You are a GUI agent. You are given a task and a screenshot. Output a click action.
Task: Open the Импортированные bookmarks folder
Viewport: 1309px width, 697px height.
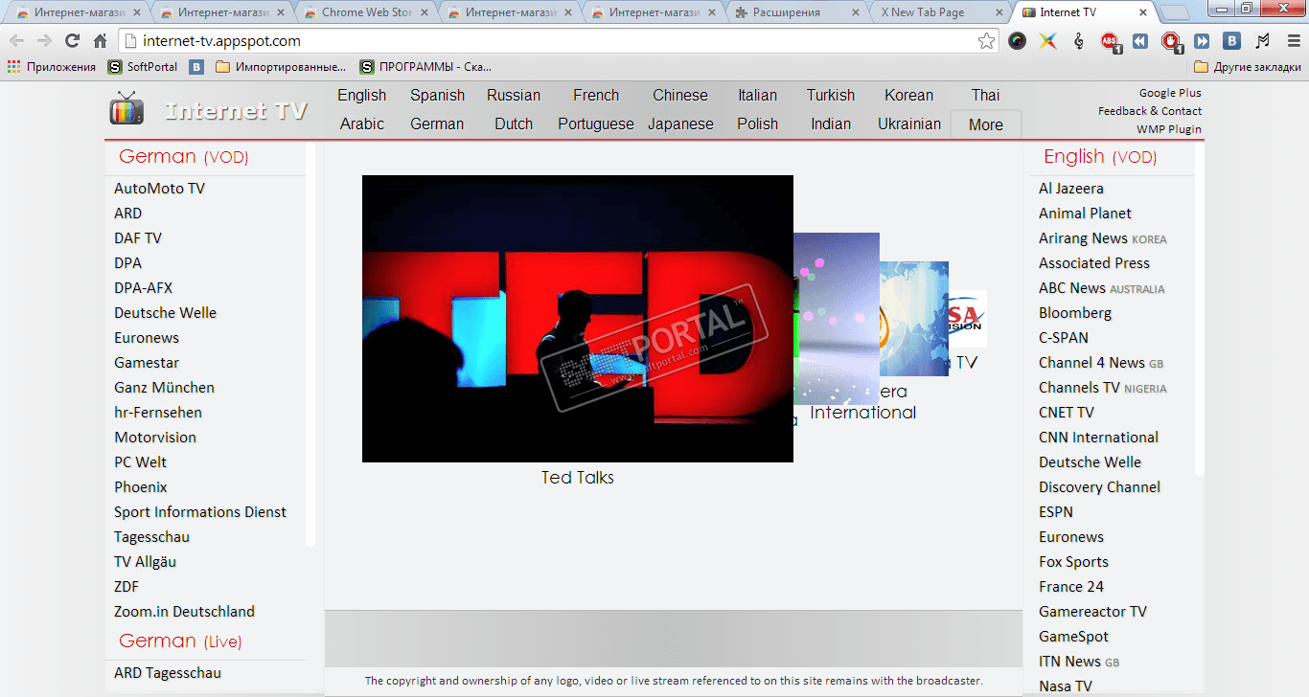[281, 67]
